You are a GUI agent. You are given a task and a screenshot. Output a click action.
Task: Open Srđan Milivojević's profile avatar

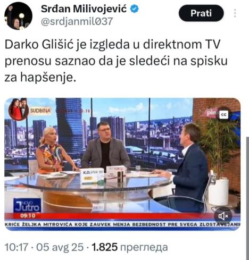coord(18,16)
